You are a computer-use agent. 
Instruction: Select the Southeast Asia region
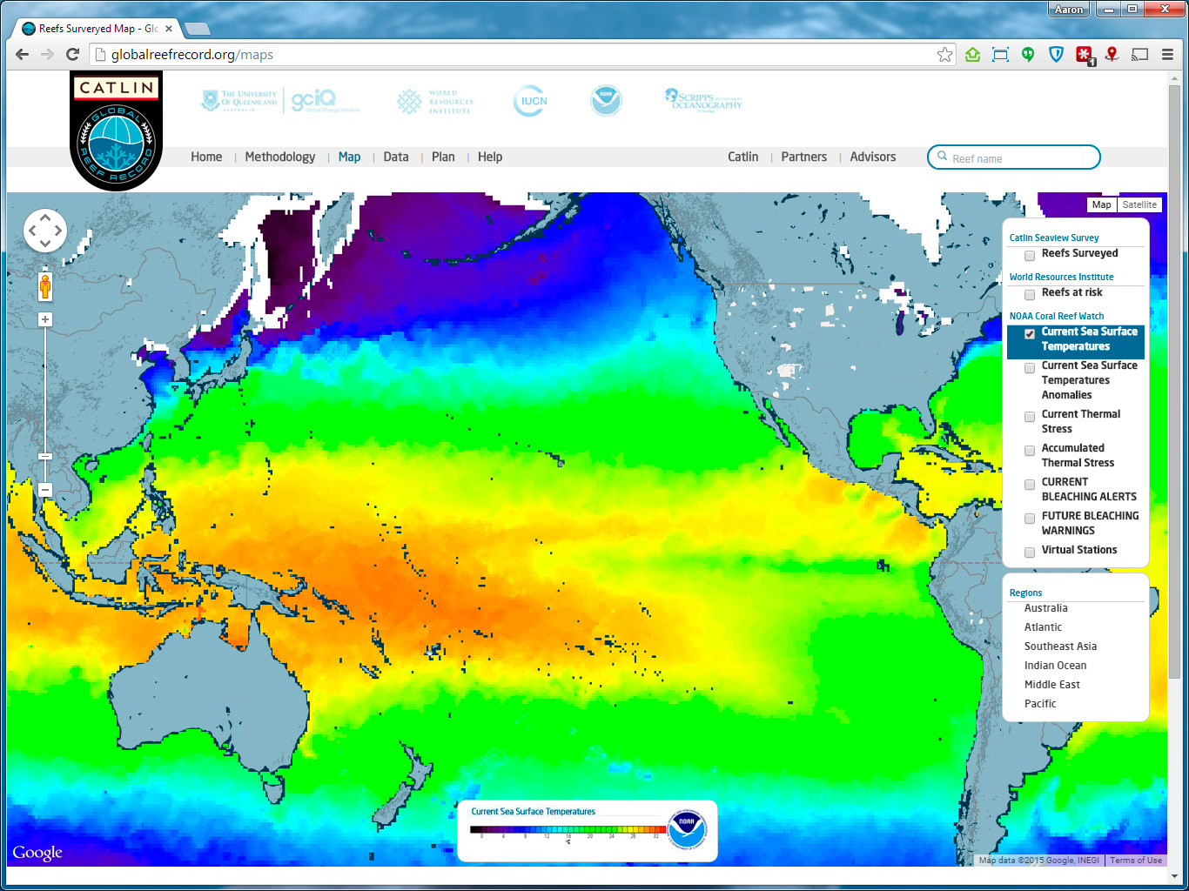coord(1060,646)
